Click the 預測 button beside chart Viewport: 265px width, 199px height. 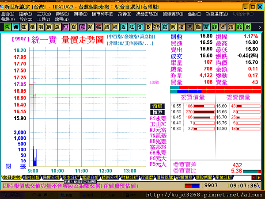click(x=157, y=106)
